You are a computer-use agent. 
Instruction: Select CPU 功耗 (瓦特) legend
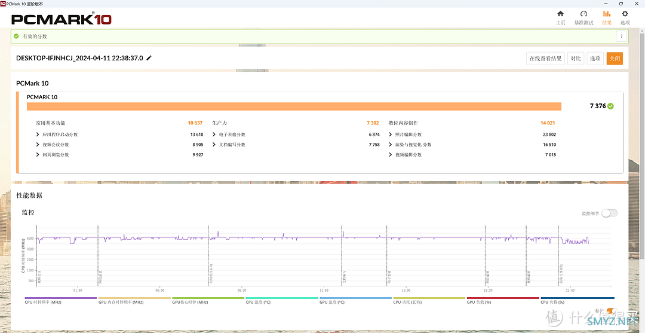tap(429, 300)
